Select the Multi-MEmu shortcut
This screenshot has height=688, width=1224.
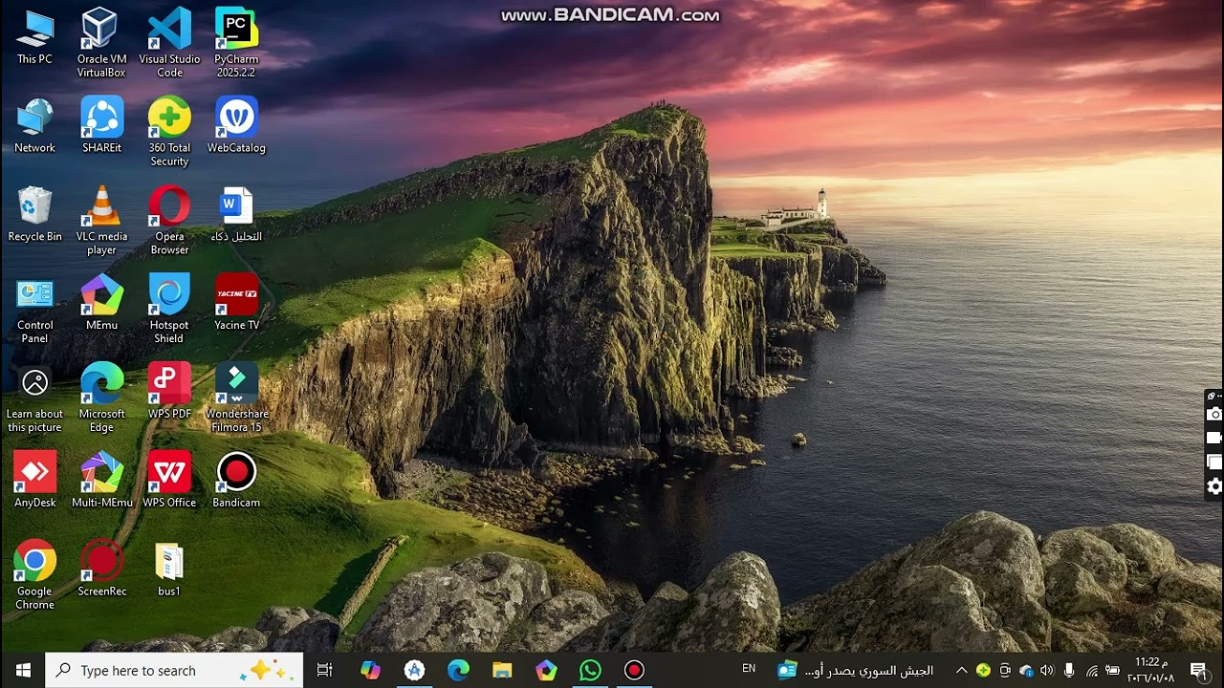(x=101, y=481)
